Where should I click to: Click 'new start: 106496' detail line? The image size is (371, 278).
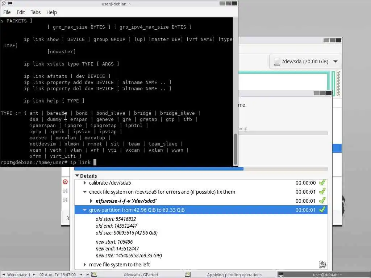click(x=114, y=241)
